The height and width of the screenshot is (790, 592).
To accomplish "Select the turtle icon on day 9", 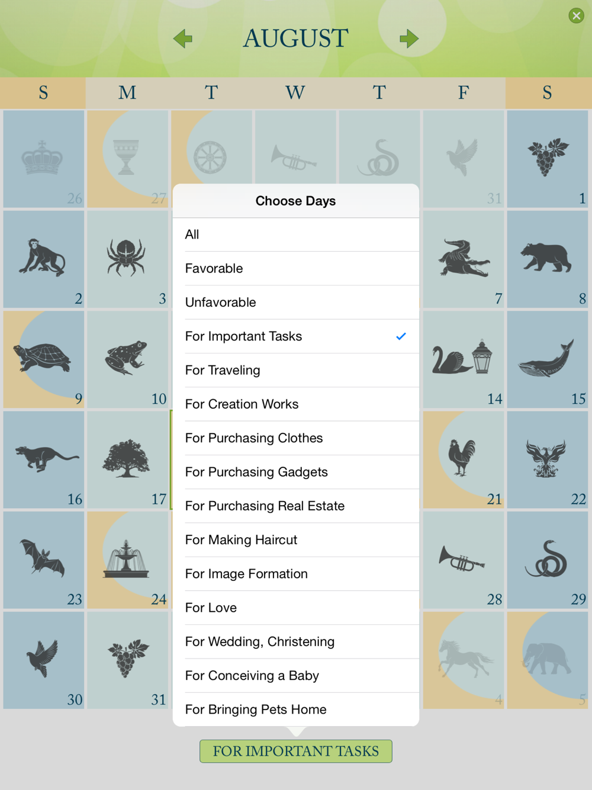I will [x=42, y=357].
